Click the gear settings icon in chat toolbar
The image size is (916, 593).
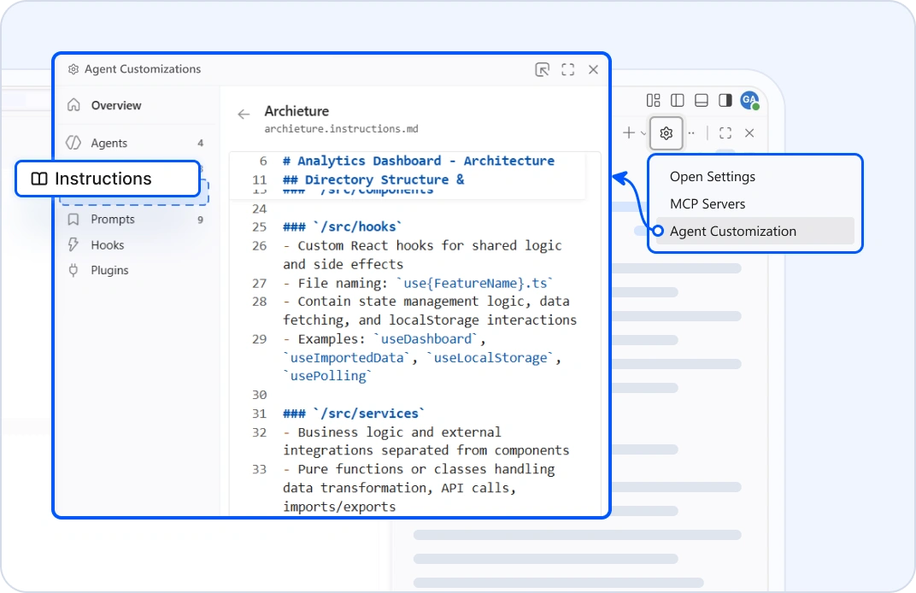[x=666, y=133]
